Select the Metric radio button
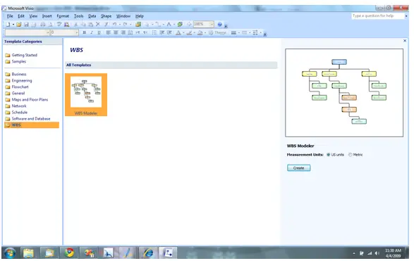The width and height of the screenshot is (414, 261). tap(351, 155)
